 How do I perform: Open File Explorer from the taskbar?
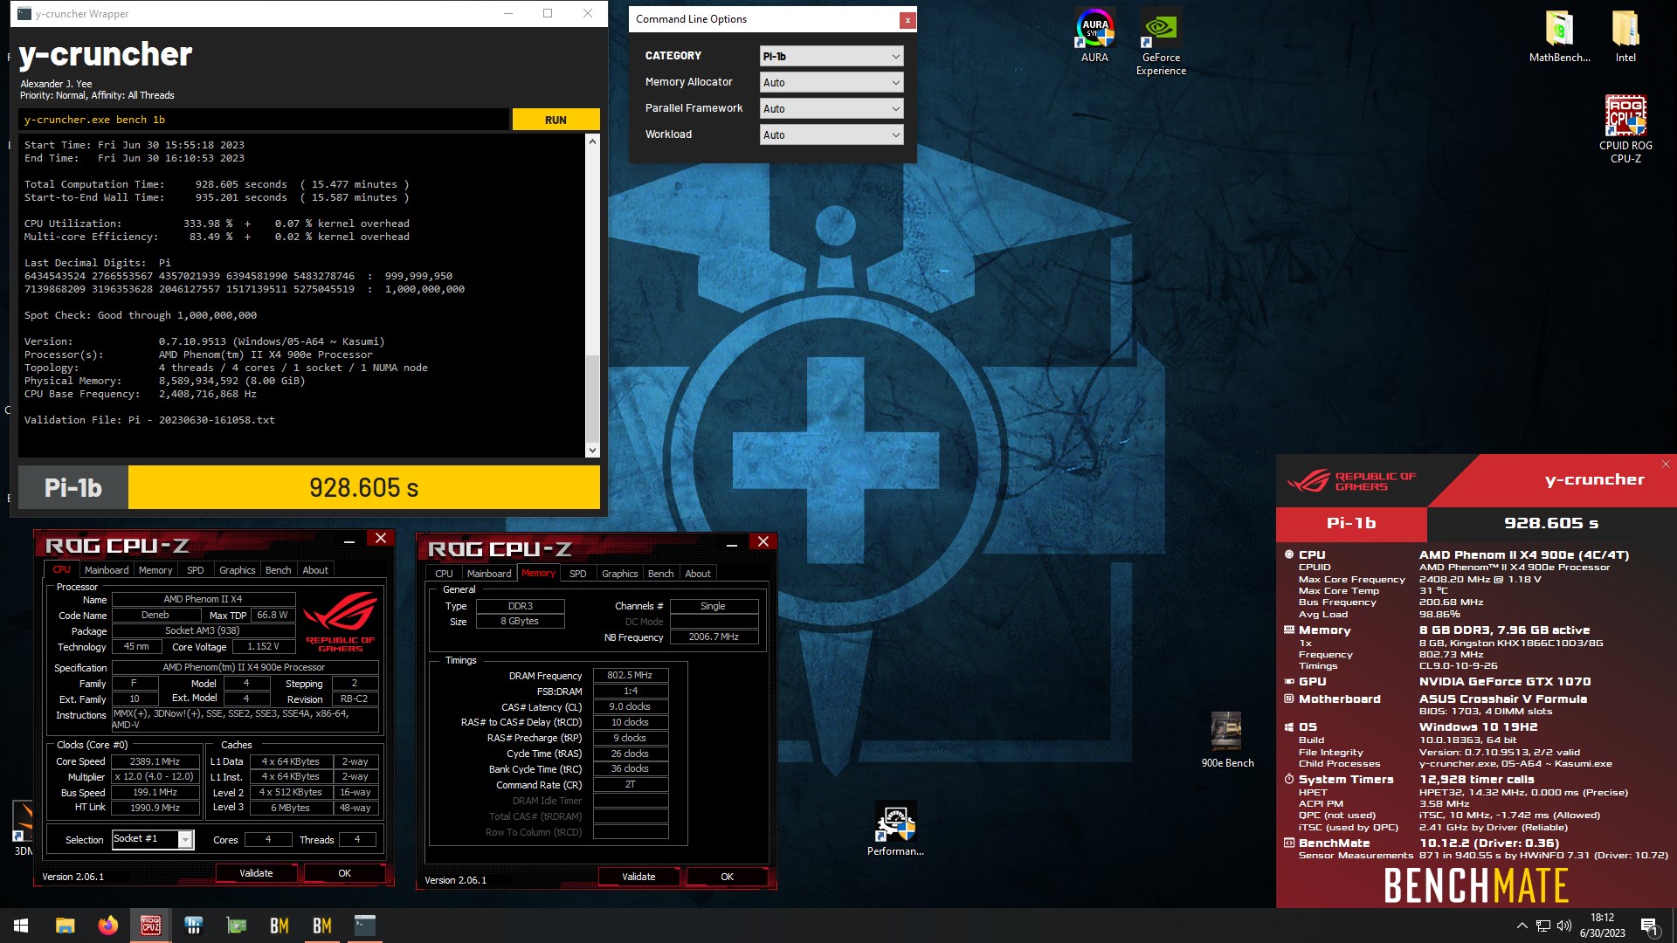(65, 926)
